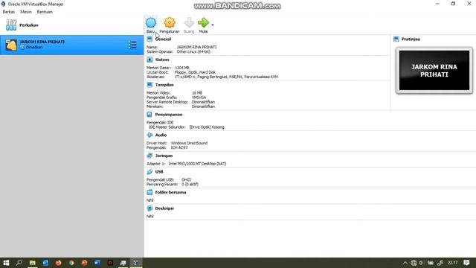Open taskbar search magnifier

pyautogui.click(x=19, y=263)
